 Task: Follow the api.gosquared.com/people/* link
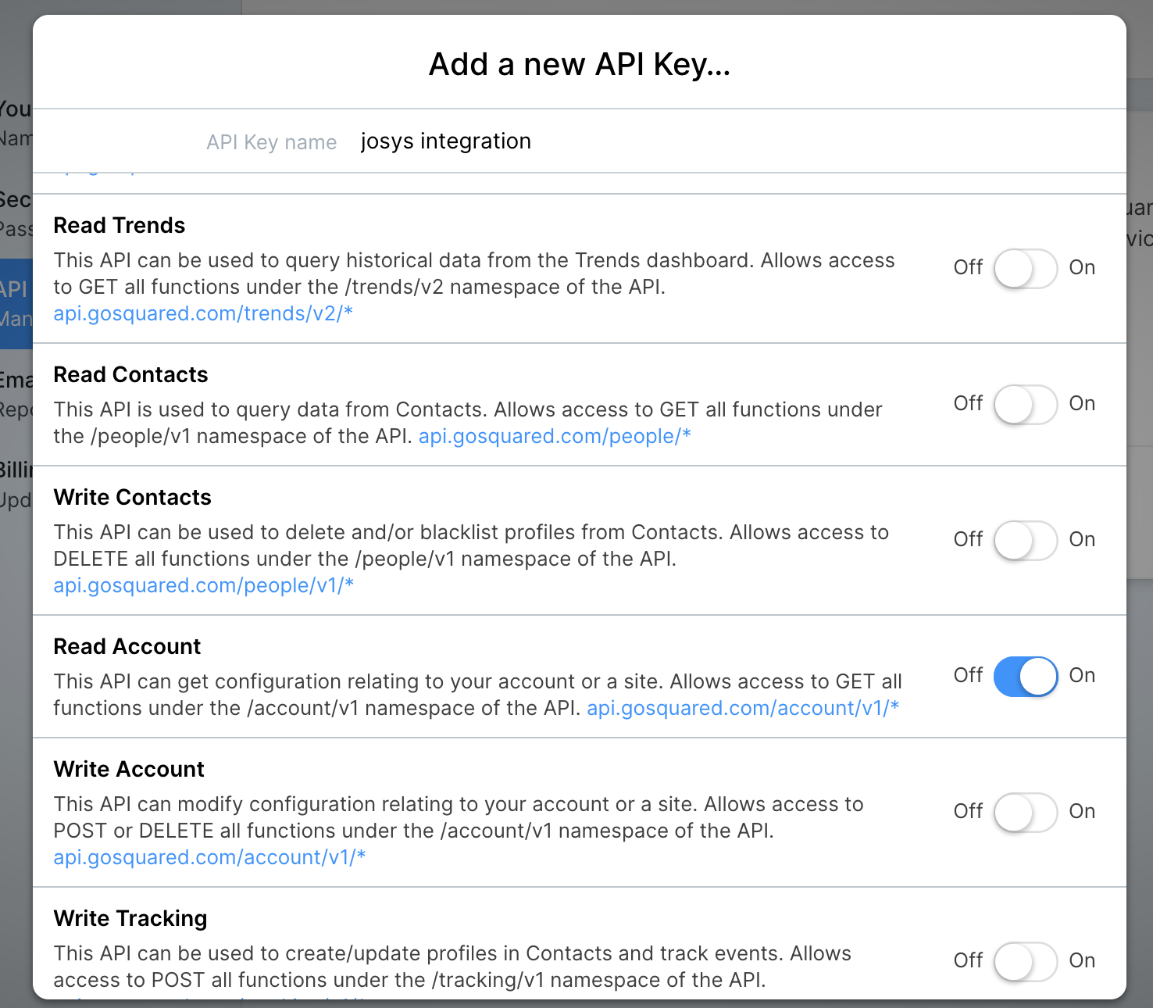coord(555,436)
